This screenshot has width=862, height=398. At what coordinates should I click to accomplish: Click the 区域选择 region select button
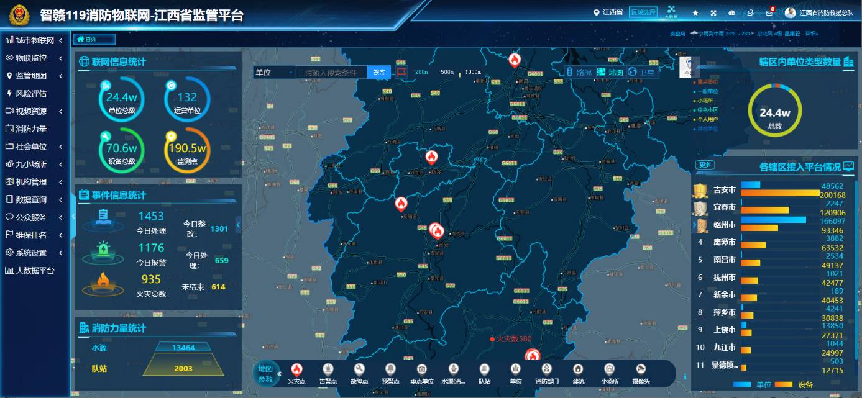tap(643, 12)
